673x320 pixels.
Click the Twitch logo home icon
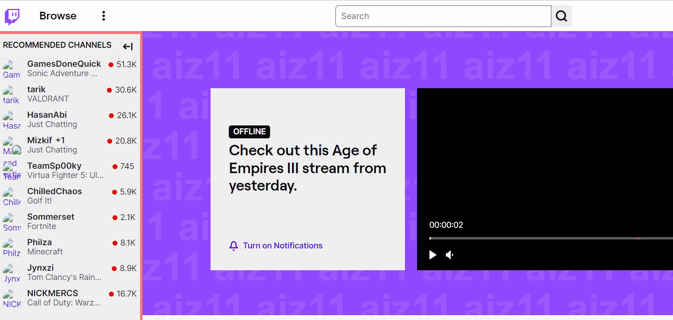point(12,17)
